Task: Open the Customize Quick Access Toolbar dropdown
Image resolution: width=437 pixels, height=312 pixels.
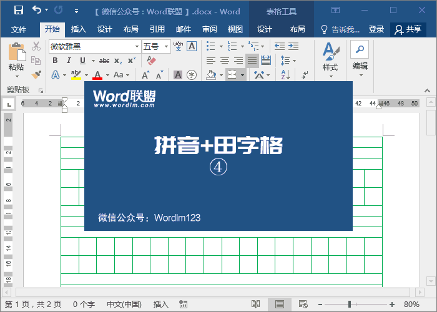Action: (76, 11)
